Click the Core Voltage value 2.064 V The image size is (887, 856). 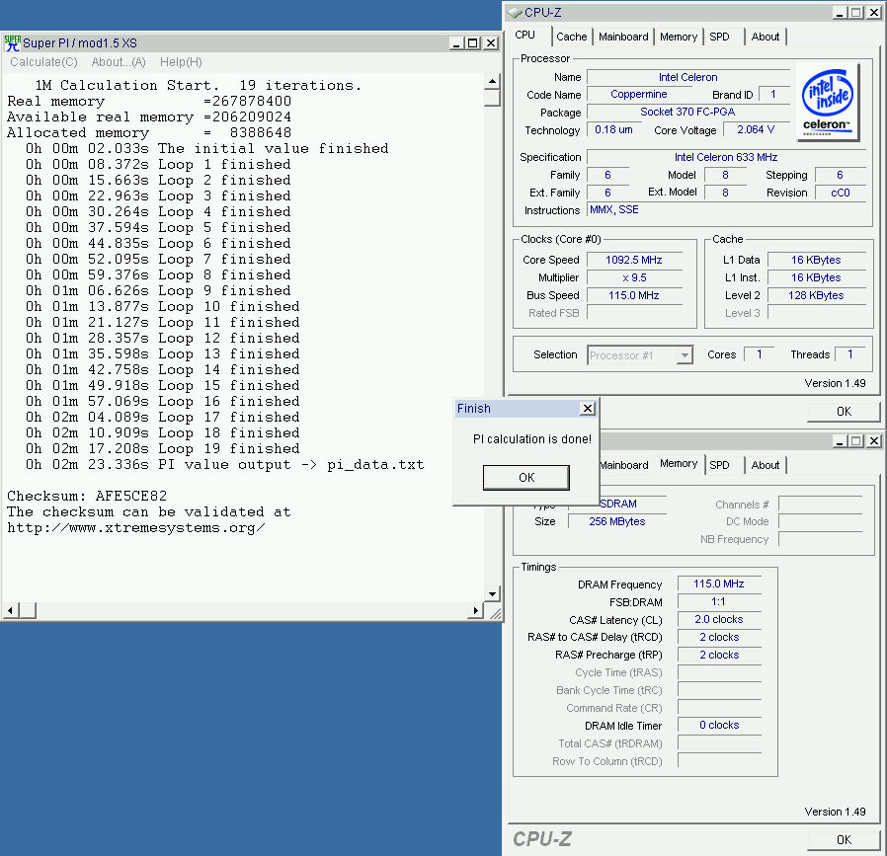pyautogui.click(x=756, y=129)
